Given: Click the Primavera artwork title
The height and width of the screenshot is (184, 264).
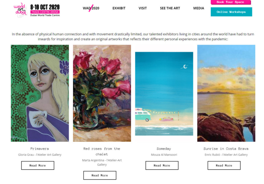Looking at the screenshot, I should 40,148.
